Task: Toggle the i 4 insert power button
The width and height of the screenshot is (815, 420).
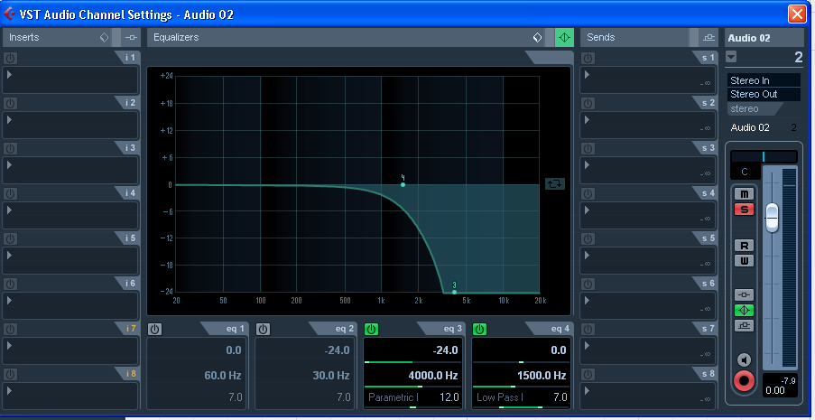Action: (x=11, y=193)
